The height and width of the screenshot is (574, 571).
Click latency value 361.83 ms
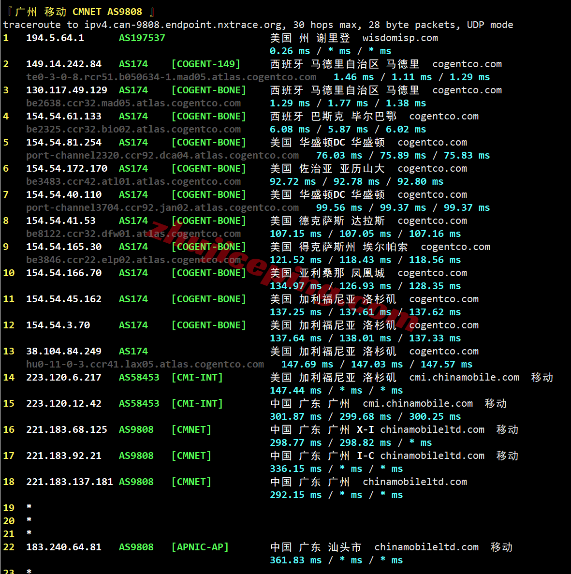296,560
